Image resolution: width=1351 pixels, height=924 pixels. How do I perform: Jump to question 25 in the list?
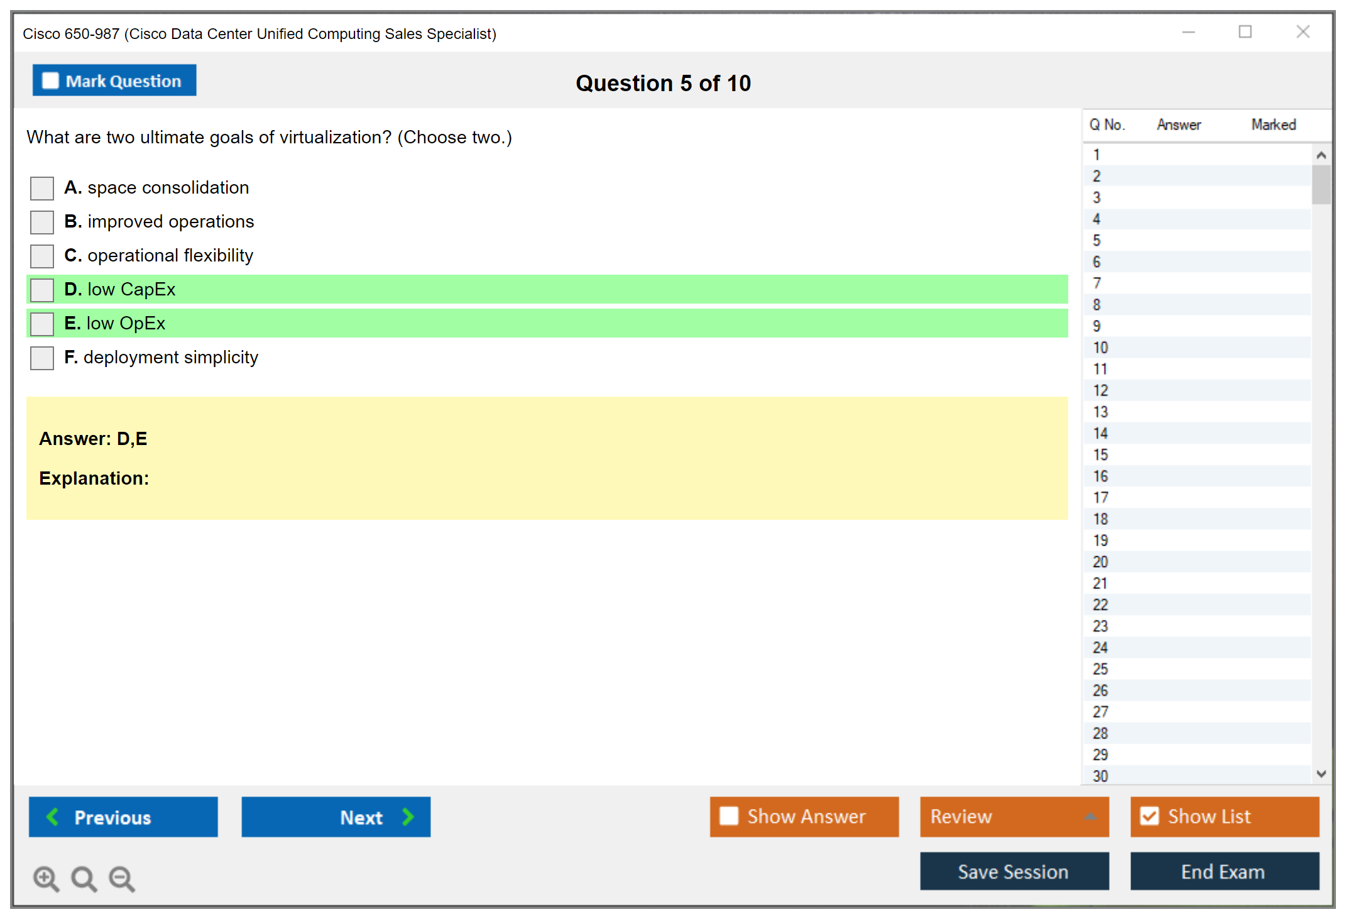(1100, 669)
